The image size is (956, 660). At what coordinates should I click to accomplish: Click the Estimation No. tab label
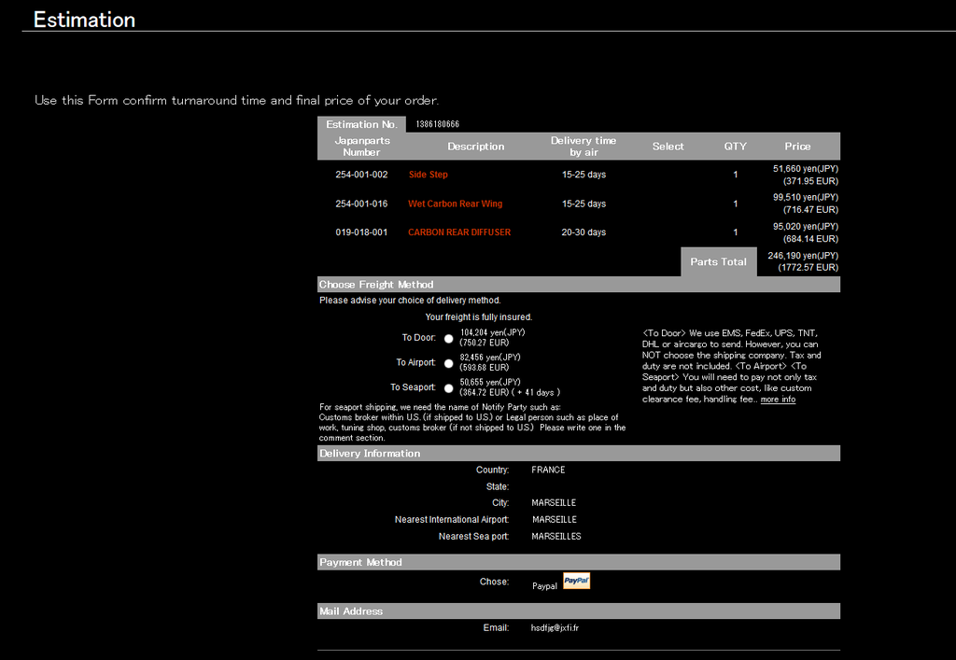pyautogui.click(x=361, y=124)
